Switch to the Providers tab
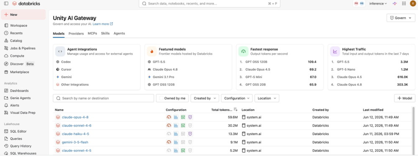The image size is (418, 158). pyautogui.click(x=76, y=33)
